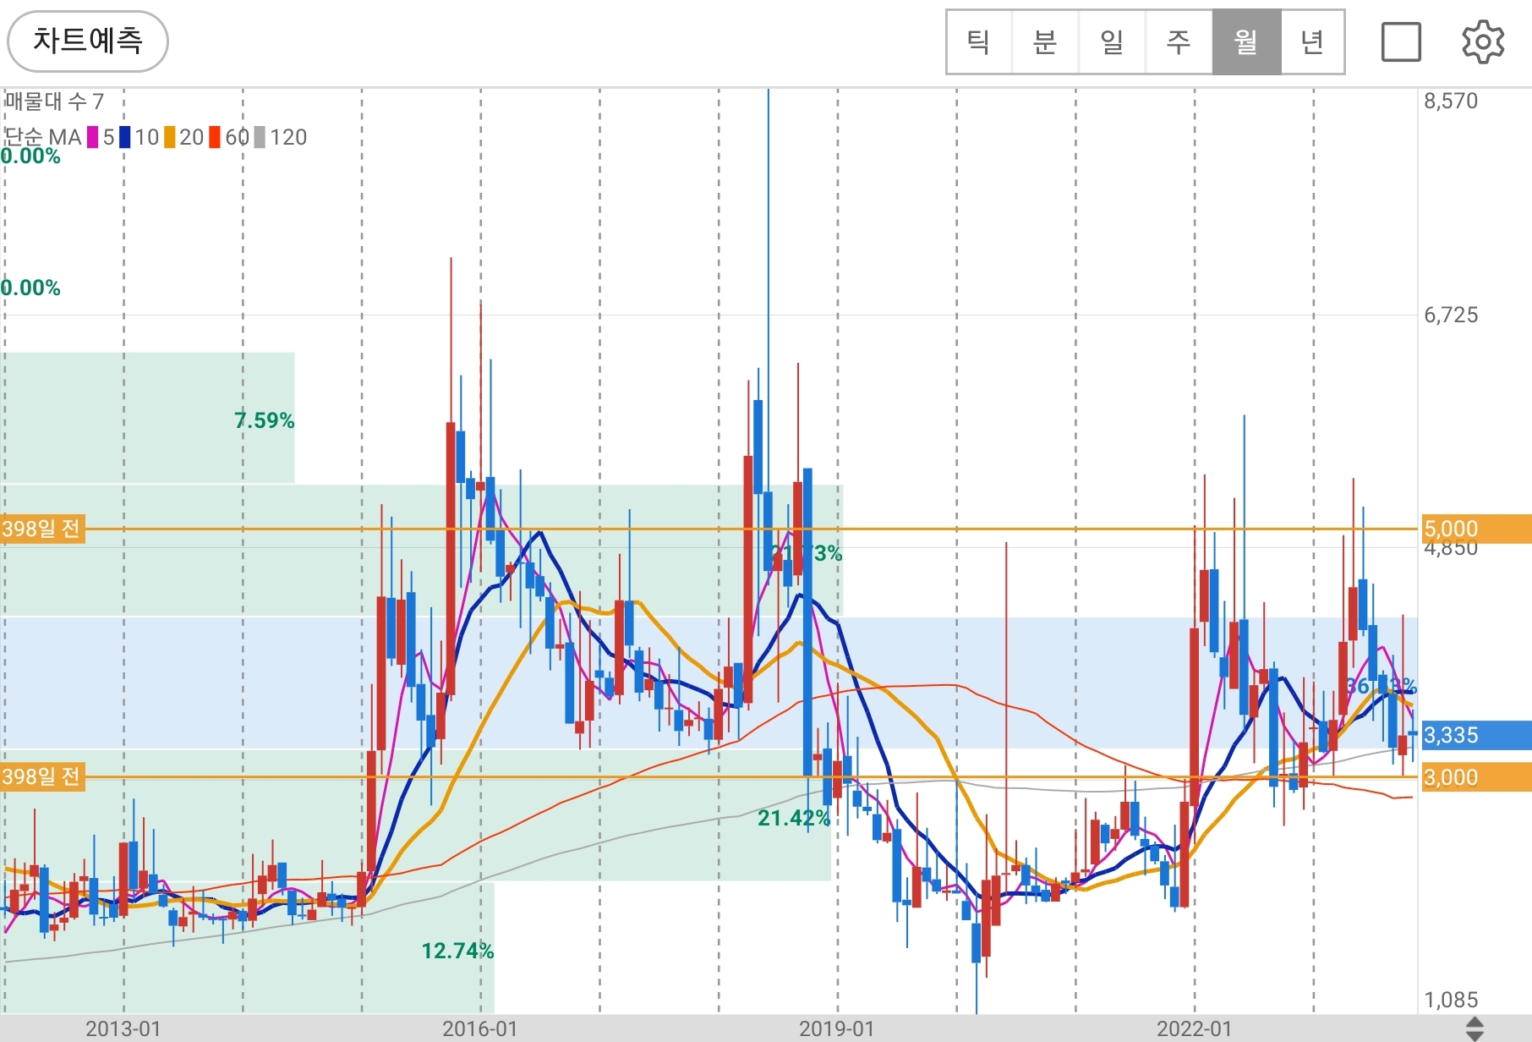Click the 12.74% volume profile percentage

coord(457,951)
